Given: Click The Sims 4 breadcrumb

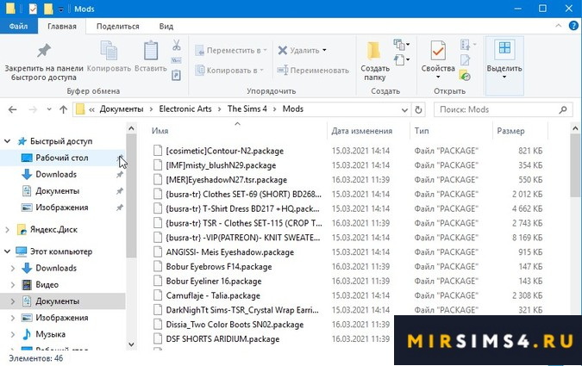Looking at the screenshot, I should pyautogui.click(x=247, y=109).
